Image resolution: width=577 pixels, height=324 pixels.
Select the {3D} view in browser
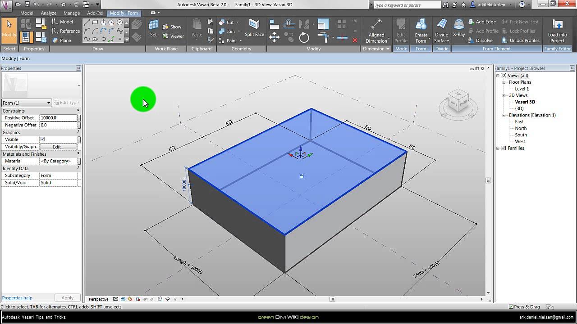point(519,108)
